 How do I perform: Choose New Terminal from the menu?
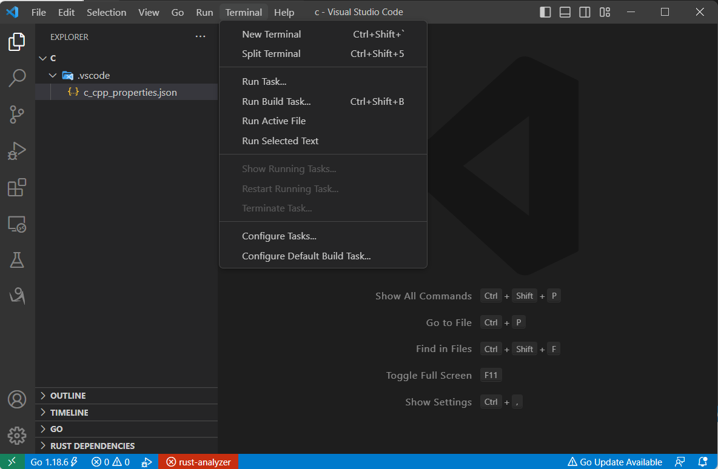pyautogui.click(x=323, y=35)
